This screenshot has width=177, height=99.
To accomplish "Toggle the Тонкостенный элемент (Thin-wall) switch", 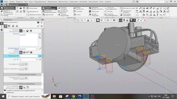I will coord(24,78).
